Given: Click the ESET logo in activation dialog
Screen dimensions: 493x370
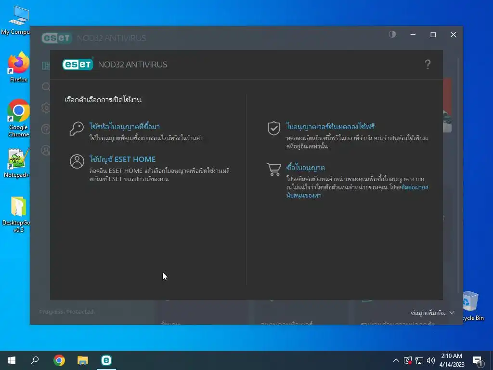Looking at the screenshot, I should 78,64.
